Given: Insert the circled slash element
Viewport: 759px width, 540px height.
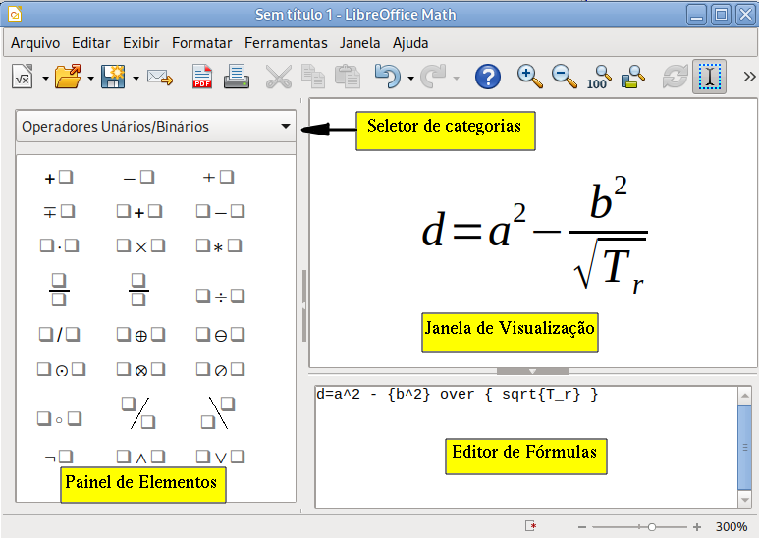Looking at the screenshot, I should pyautogui.click(x=220, y=370).
